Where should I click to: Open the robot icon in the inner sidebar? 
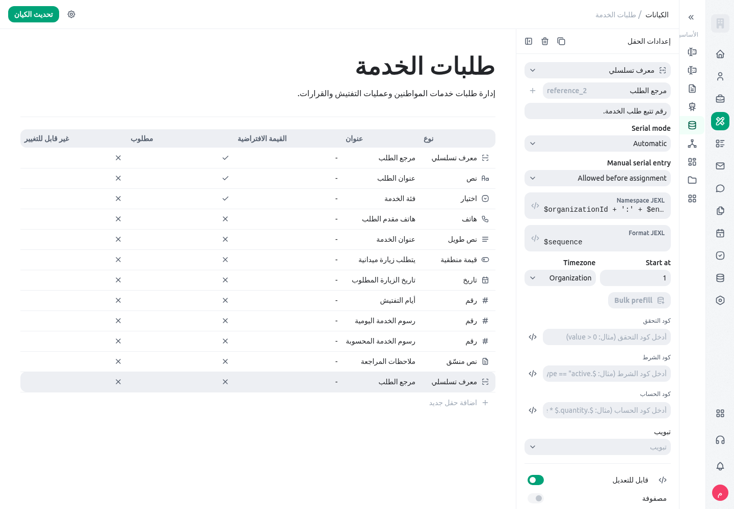tap(692, 107)
